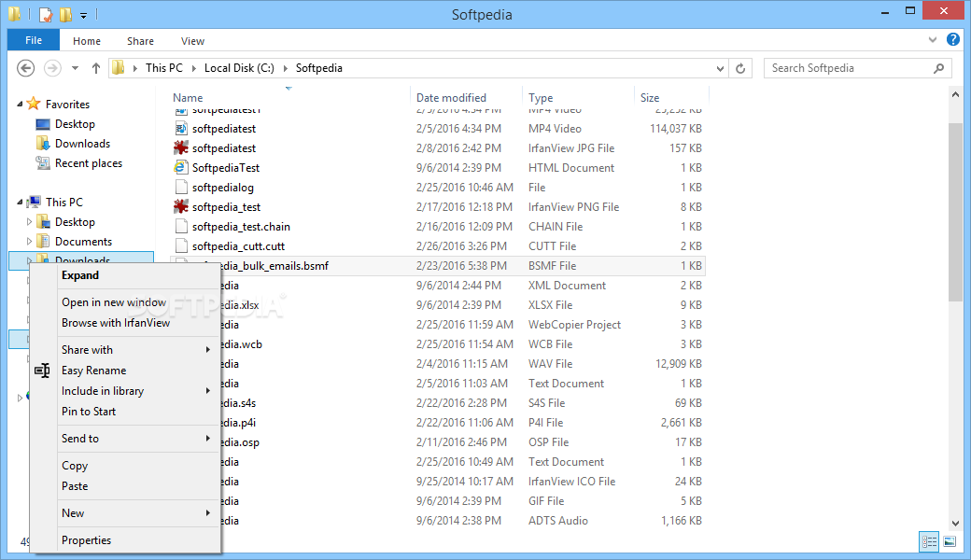The image size is (971, 560).
Task: Open Customize Quick Access Toolbar dropdown
Action: coord(84,15)
